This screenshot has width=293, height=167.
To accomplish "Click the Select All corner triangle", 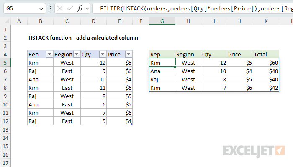I will point(7,21).
